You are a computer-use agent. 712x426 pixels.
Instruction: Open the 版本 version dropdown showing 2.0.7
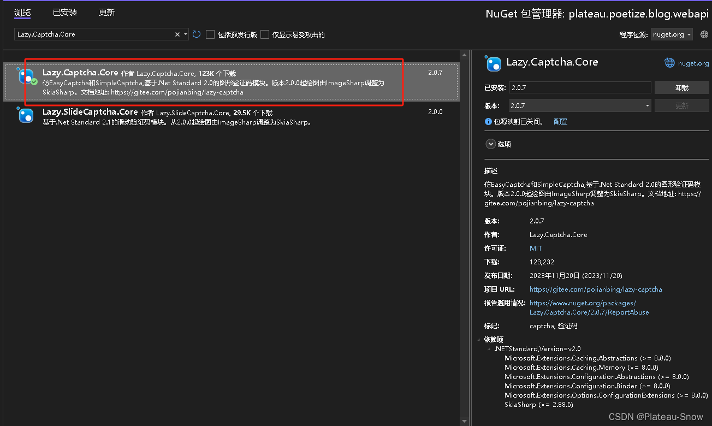point(646,105)
